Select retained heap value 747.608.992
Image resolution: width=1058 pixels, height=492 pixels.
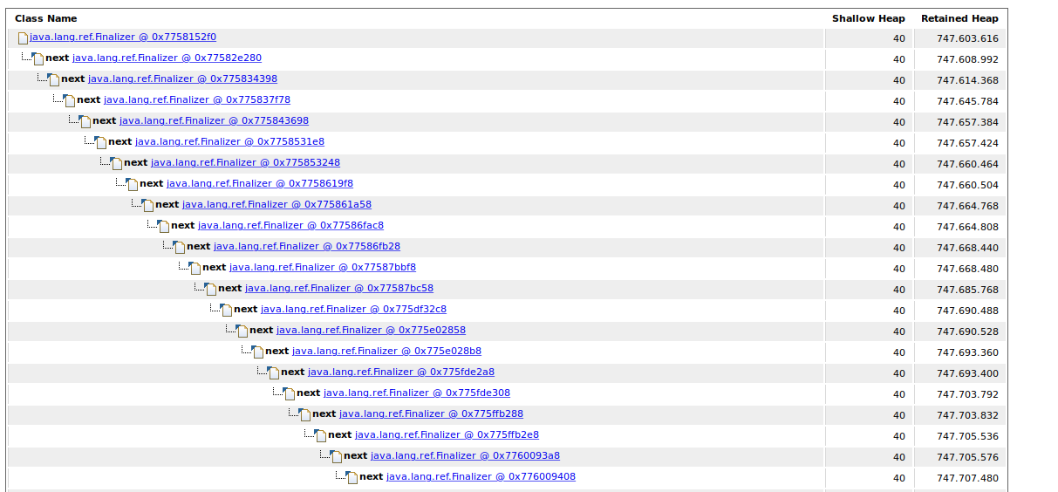pos(967,59)
